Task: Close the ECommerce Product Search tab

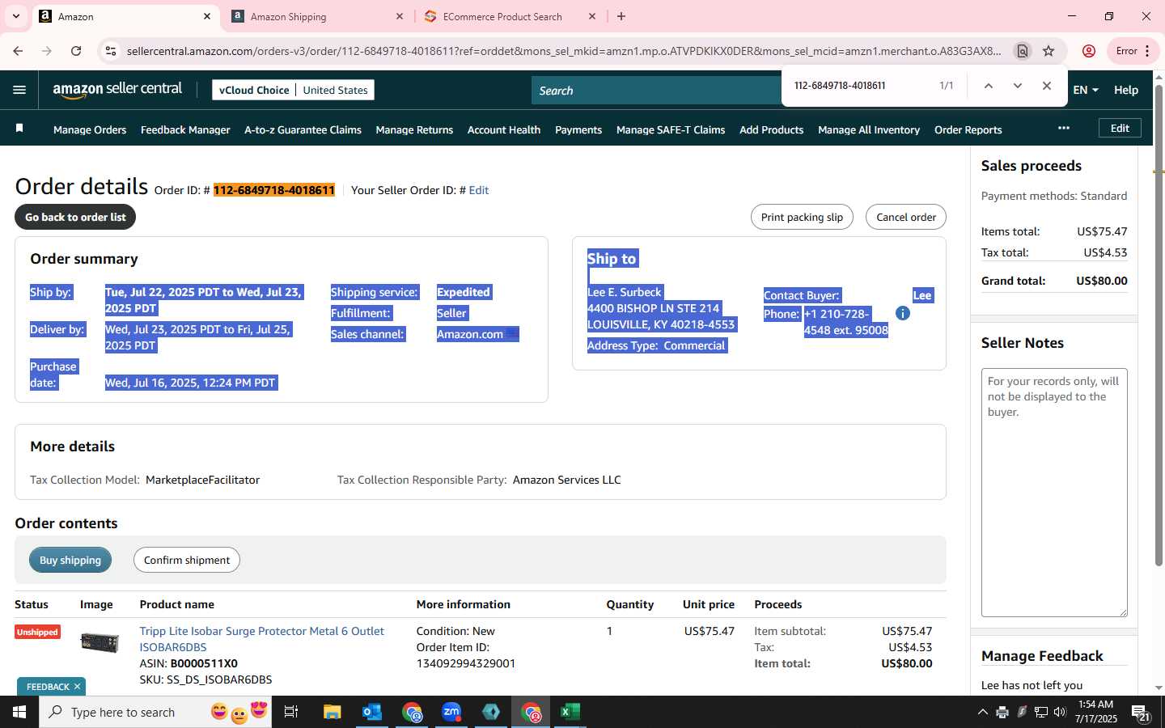Action: 592,16
